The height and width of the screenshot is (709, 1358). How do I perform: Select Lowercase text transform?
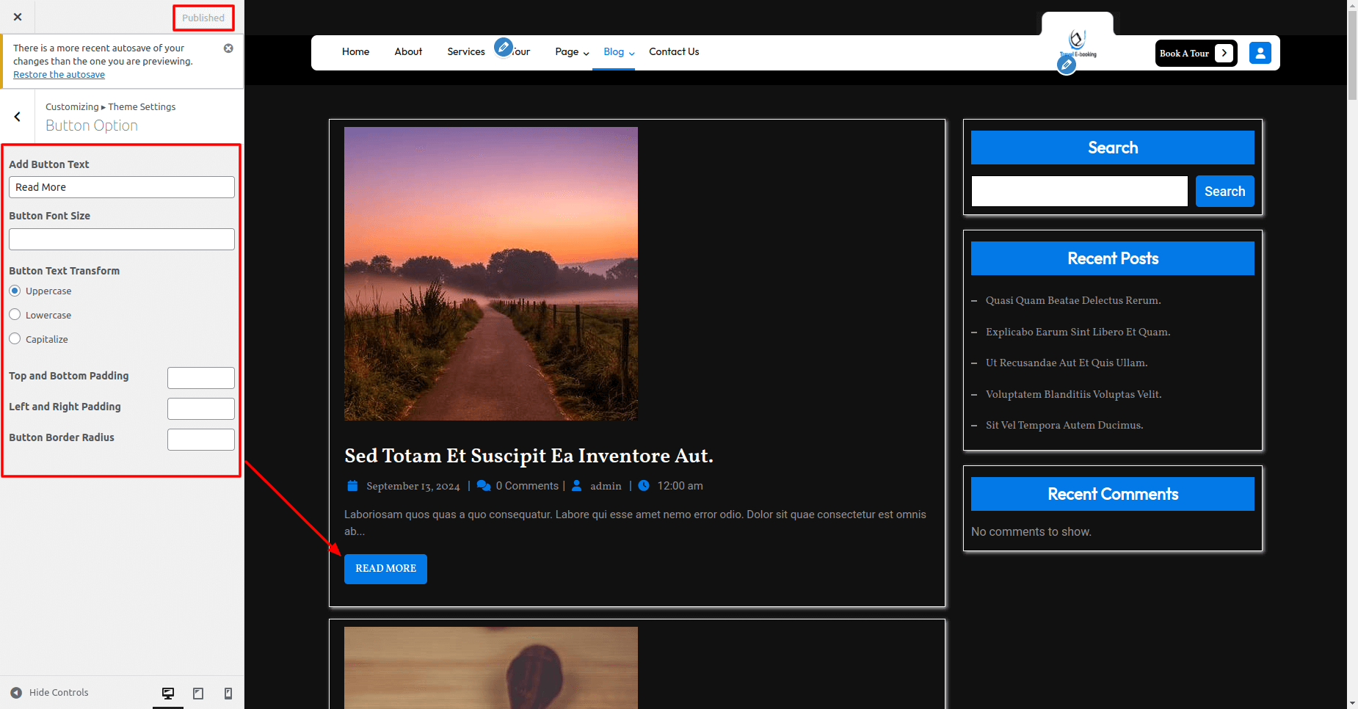coord(15,315)
